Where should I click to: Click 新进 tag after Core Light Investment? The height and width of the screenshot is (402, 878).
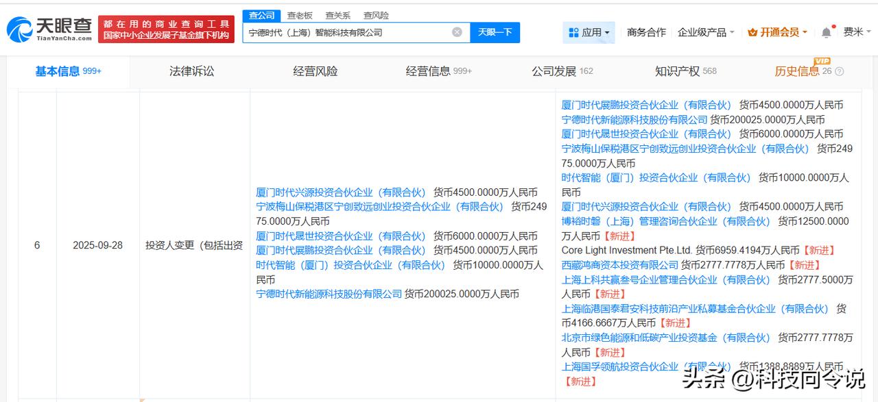coord(819,251)
